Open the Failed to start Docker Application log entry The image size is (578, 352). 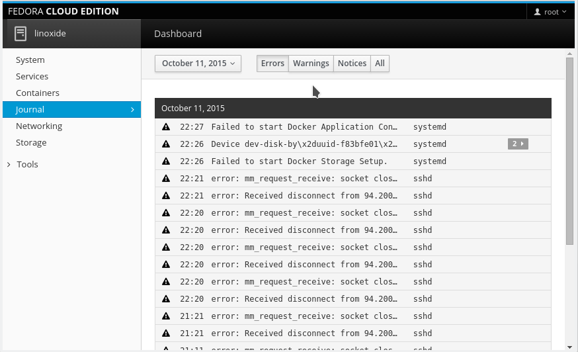coord(304,127)
